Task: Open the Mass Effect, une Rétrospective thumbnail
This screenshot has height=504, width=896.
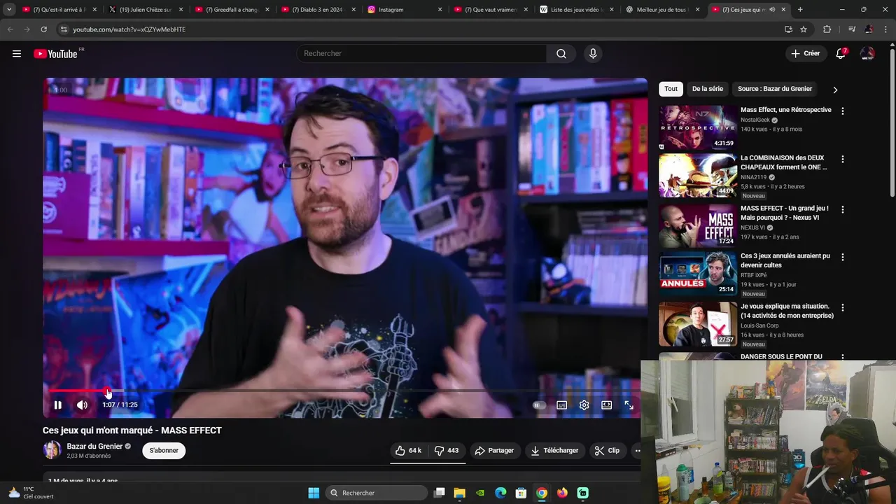Action: pyautogui.click(x=698, y=127)
